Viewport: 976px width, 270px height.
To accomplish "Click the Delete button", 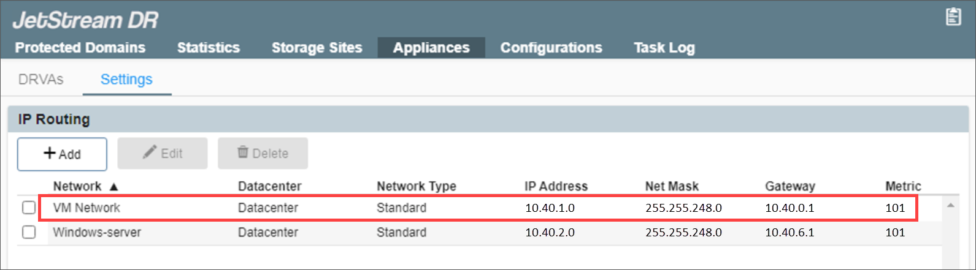I will 263,153.
